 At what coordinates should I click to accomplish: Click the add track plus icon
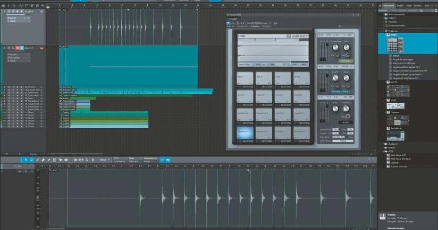43,6
